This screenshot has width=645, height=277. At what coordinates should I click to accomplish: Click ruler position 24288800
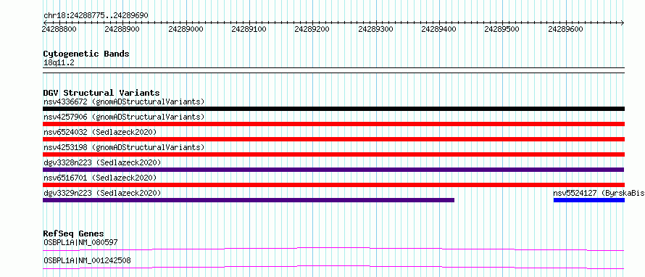[x=59, y=29]
